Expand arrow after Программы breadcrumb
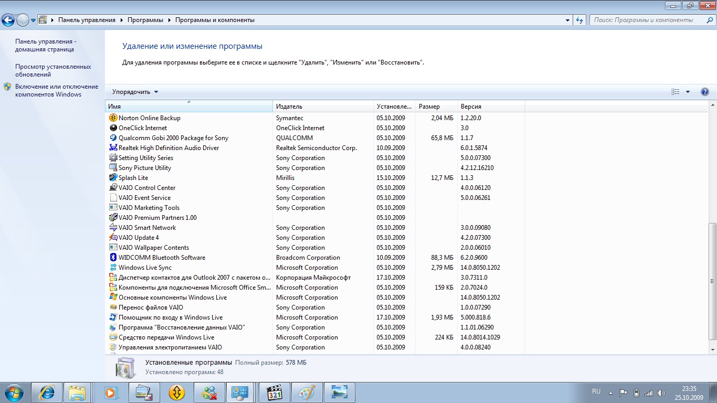717x403 pixels. point(170,20)
